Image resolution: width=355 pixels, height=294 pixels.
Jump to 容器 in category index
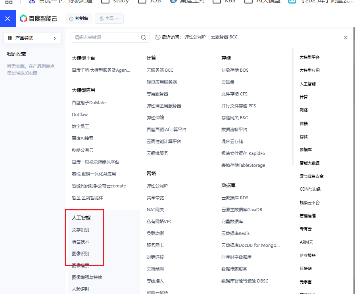[x=303, y=124]
